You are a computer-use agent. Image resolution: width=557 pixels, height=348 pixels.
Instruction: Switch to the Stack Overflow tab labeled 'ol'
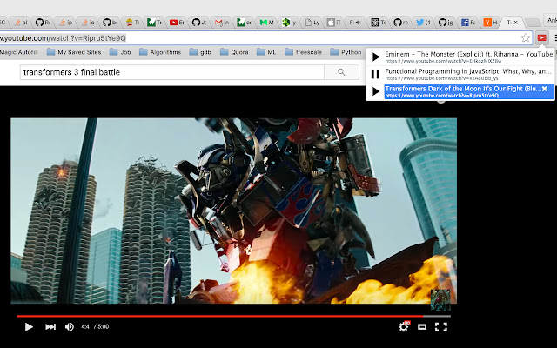21,23
